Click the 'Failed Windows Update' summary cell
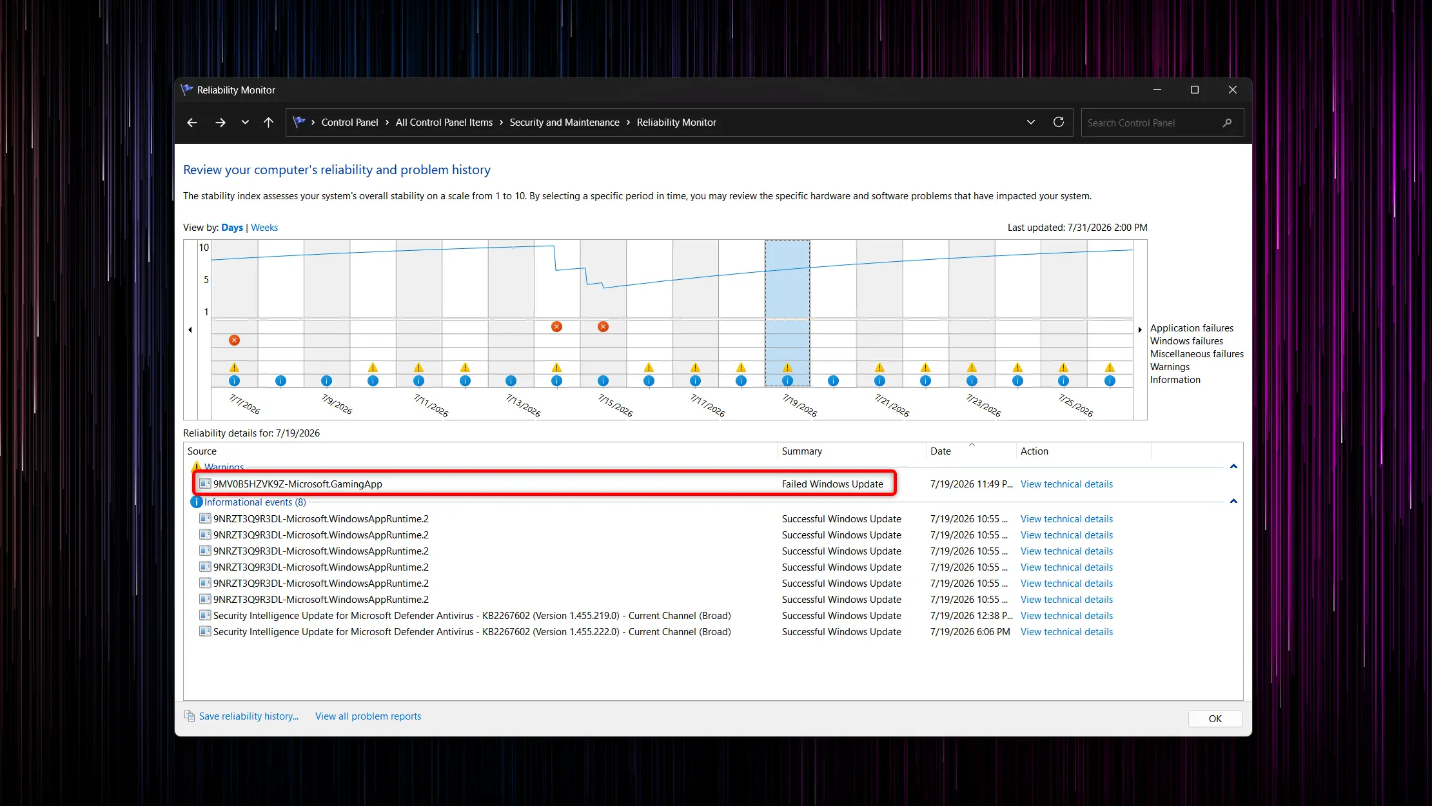This screenshot has width=1432, height=806. [832, 484]
